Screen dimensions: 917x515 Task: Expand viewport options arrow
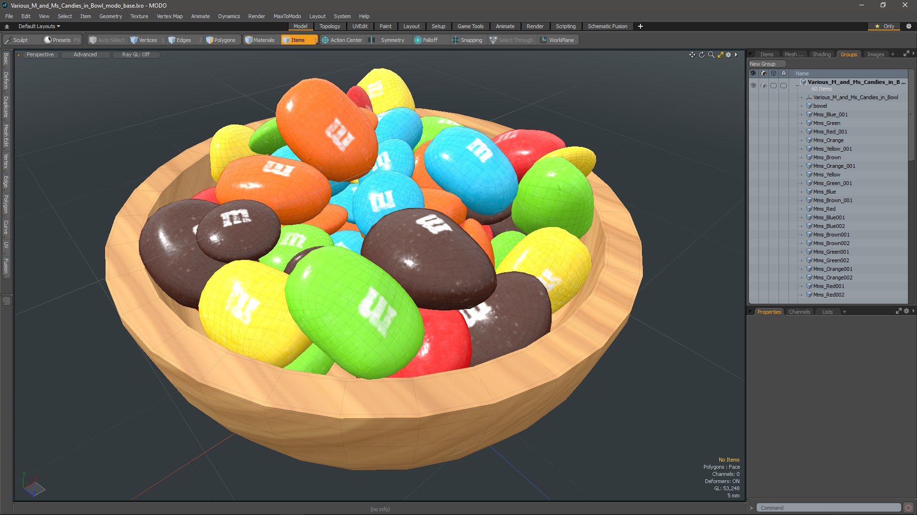(736, 55)
